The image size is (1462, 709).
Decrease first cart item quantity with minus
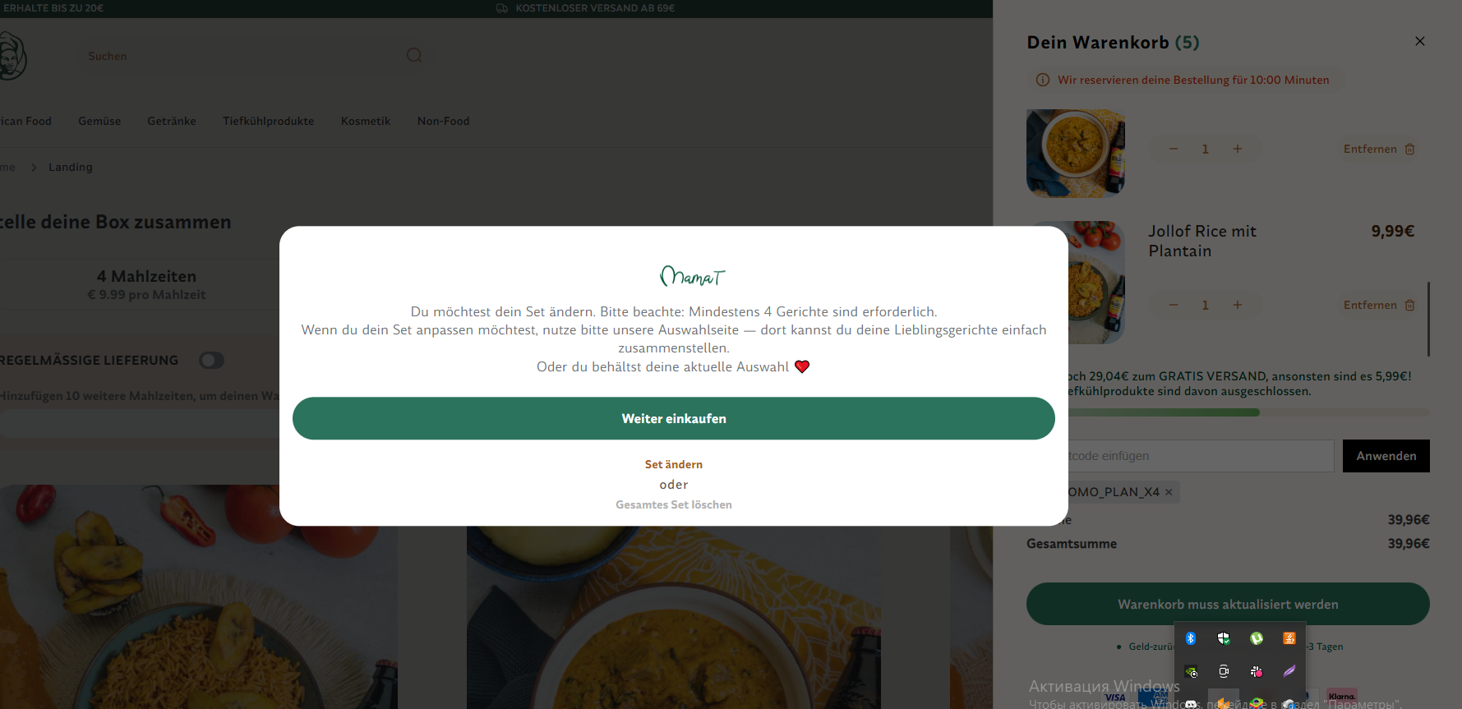tap(1173, 149)
